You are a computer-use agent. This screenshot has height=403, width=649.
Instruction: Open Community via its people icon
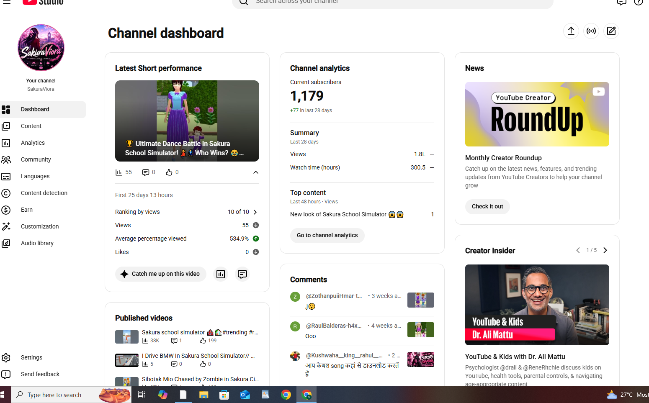(6, 160)
